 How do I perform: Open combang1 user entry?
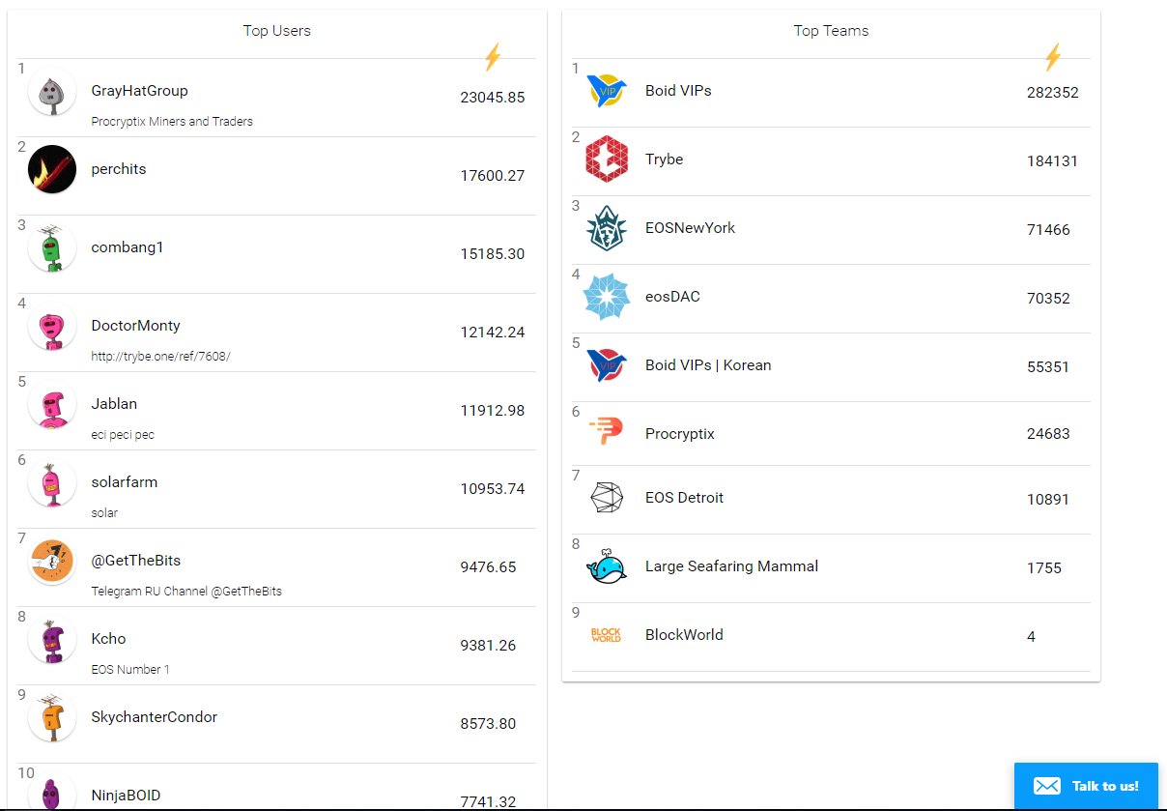128,247
